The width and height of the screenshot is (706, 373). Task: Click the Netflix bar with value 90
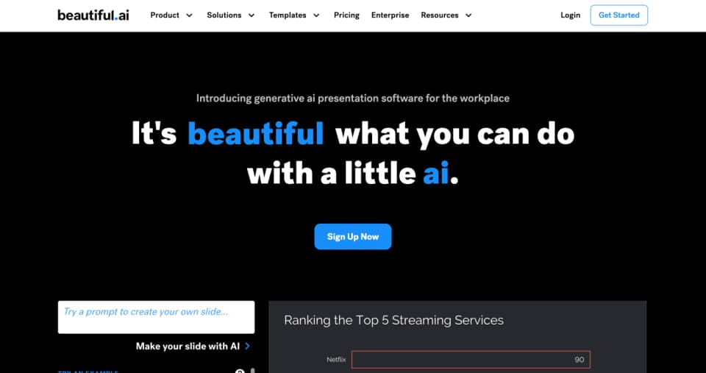pyautogui.click(x=471, y=360)
